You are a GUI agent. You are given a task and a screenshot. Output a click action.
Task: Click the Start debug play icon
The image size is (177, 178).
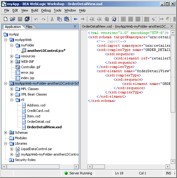(x=123, y=19)
